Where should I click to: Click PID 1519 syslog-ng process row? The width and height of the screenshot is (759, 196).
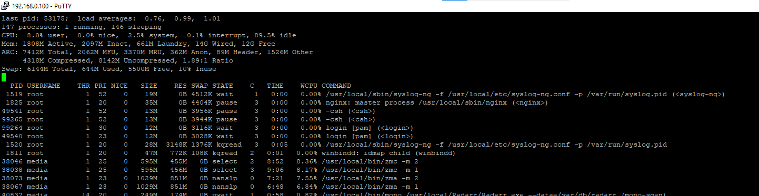tap(364, 94)
